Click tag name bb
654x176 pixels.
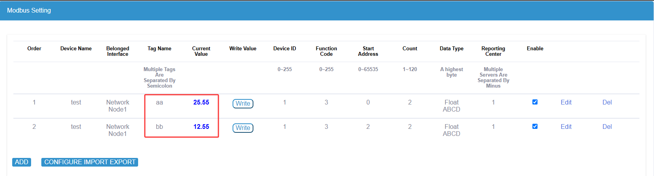pyautogui.click(x=159, y=126)
